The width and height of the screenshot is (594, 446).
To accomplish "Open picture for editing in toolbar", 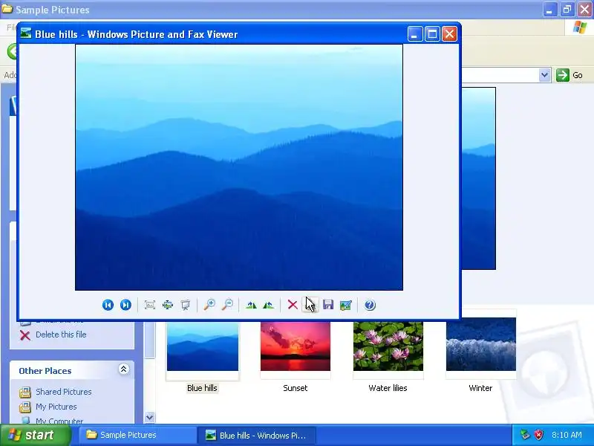I will (345, 305).
